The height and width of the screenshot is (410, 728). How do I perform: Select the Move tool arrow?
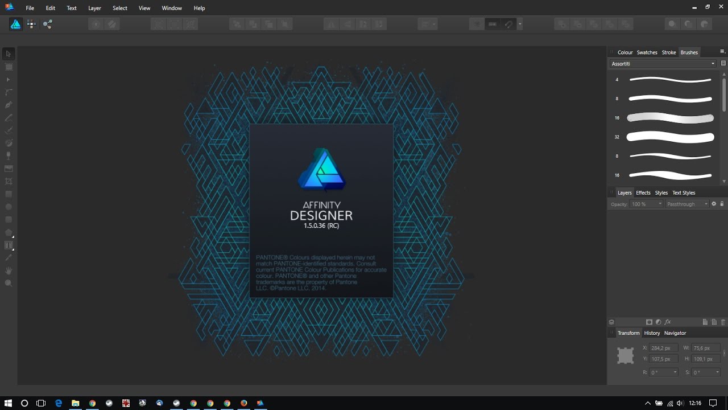[x=9, y=54]
